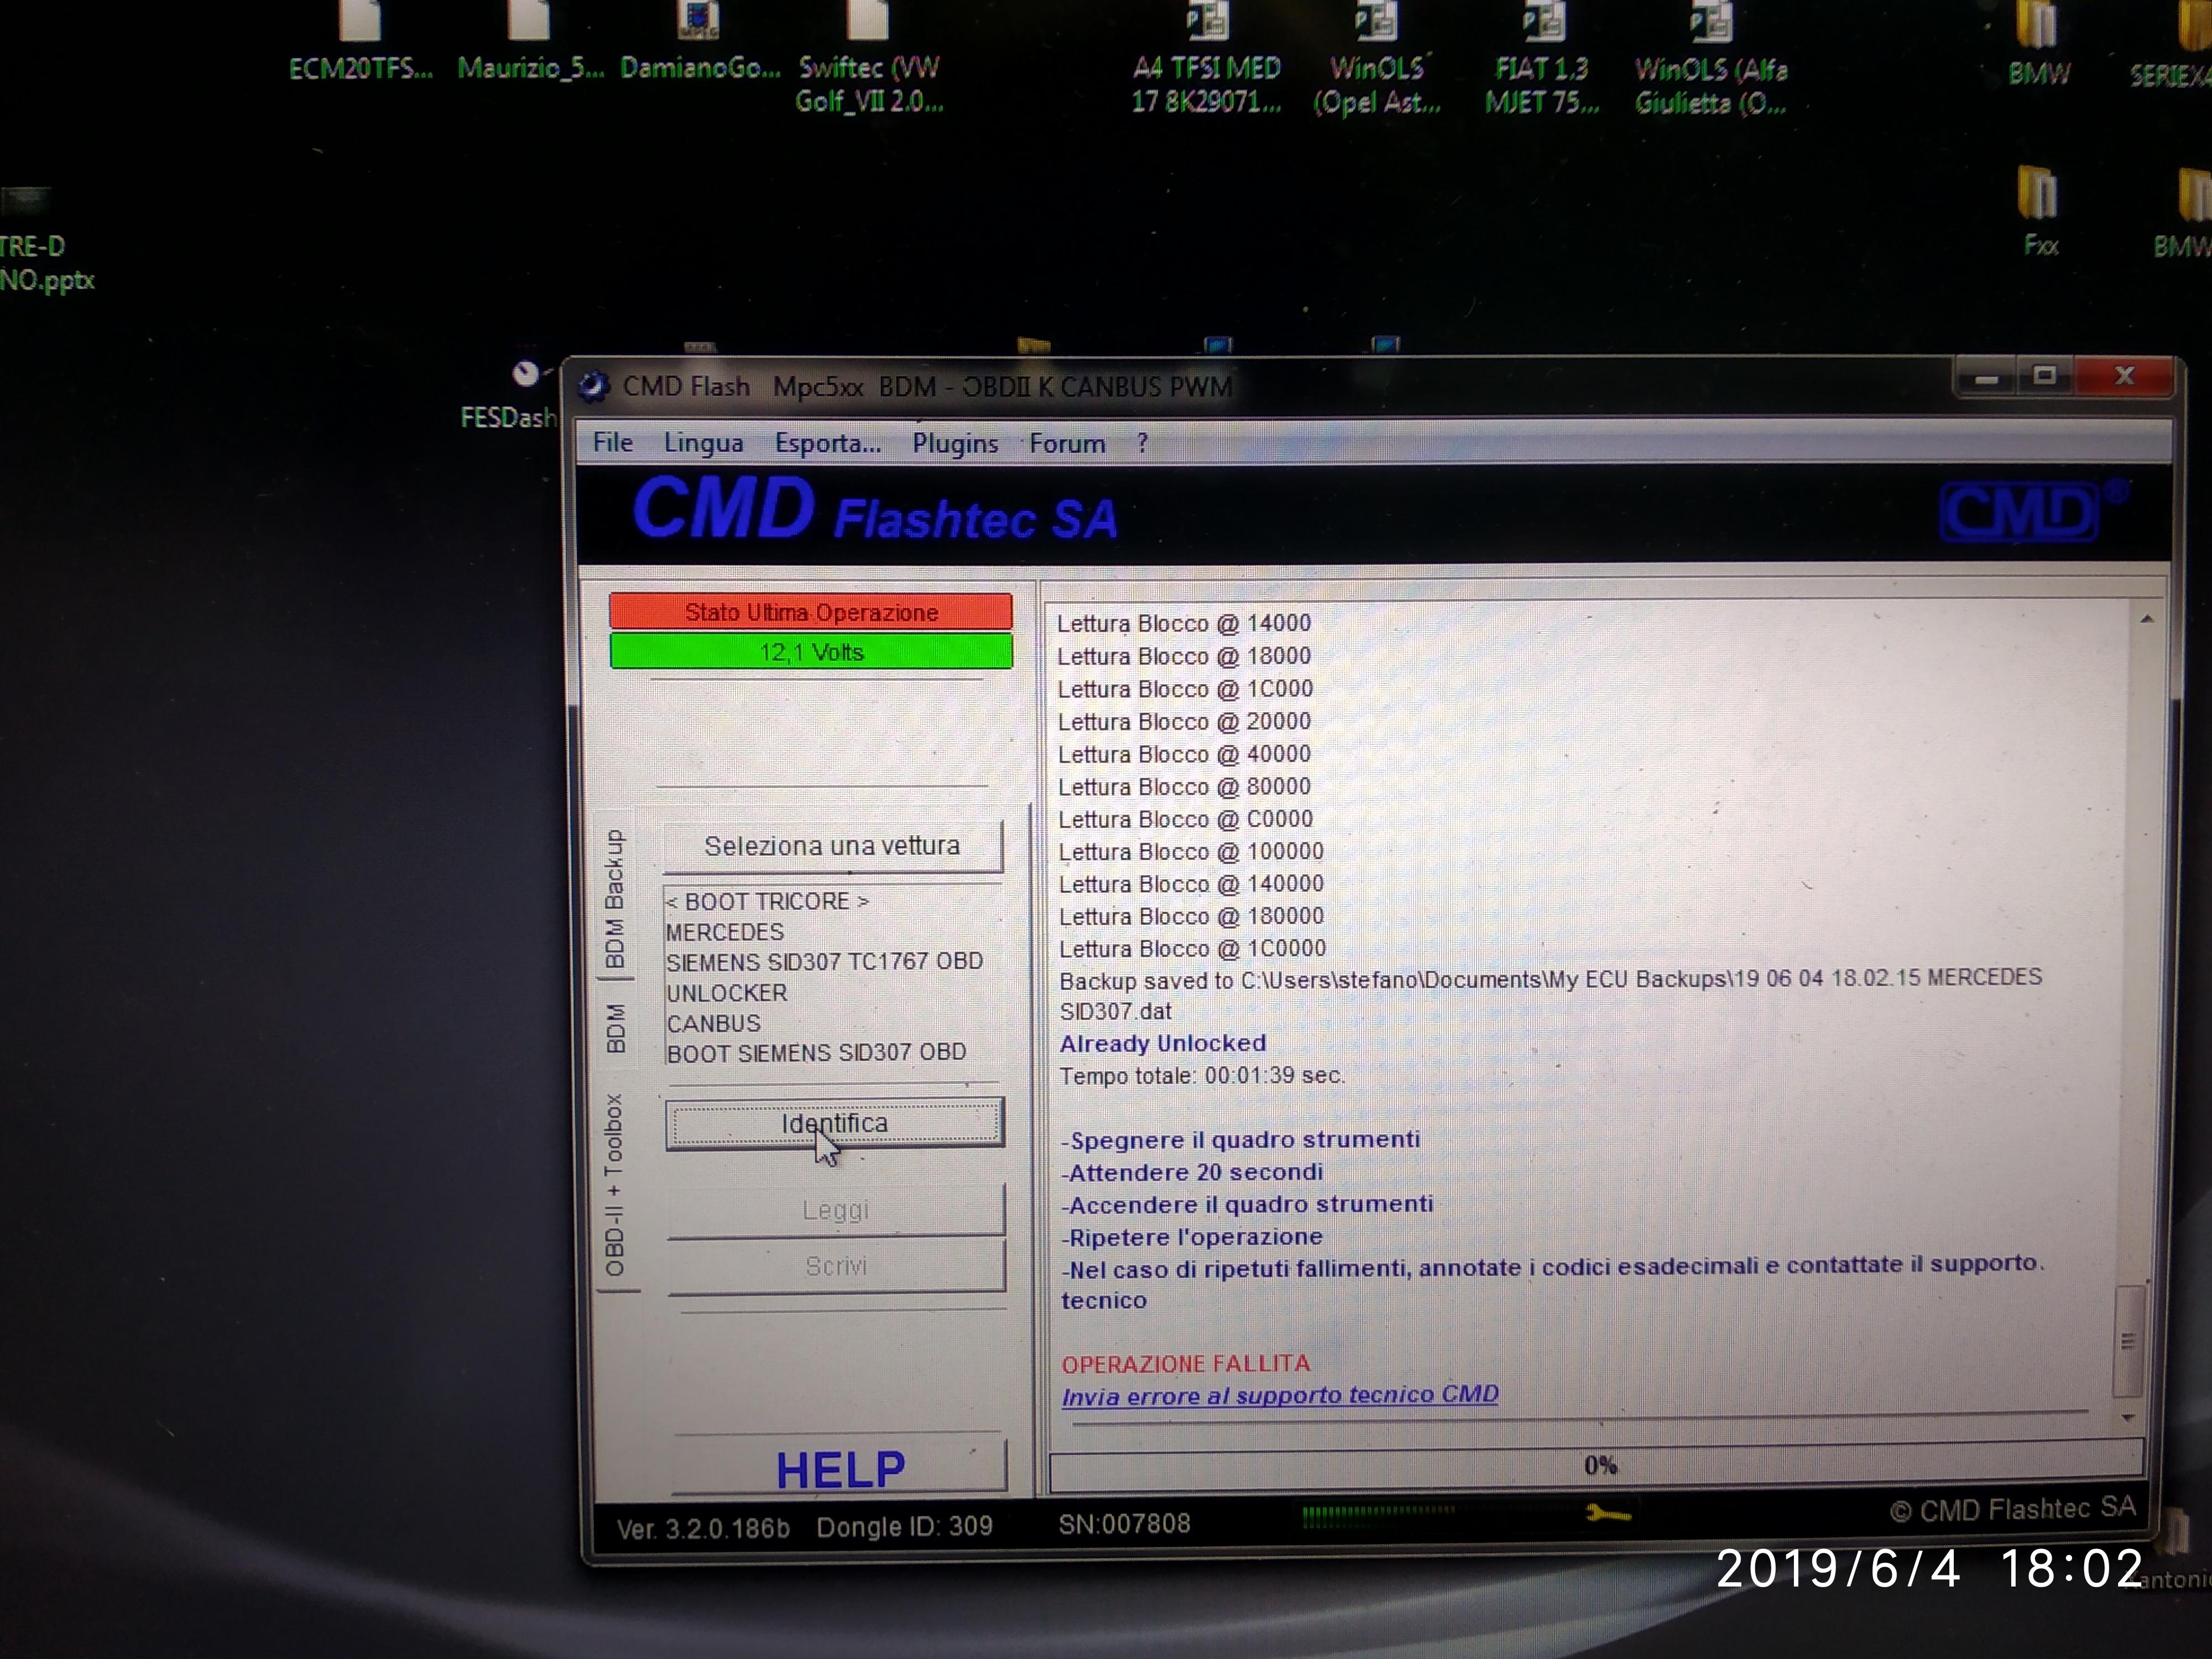Image resolution: width=2212 pixels, height=1659 pixels.
Task: Open the Lingua menu
Action: pyautogui.click(x=703, y=443)
